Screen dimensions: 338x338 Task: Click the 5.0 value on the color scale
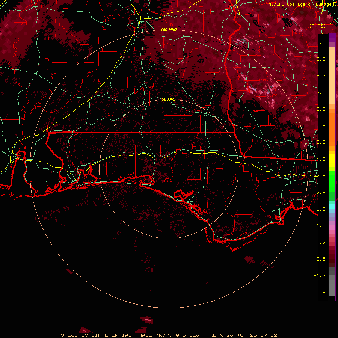[321, 142]
